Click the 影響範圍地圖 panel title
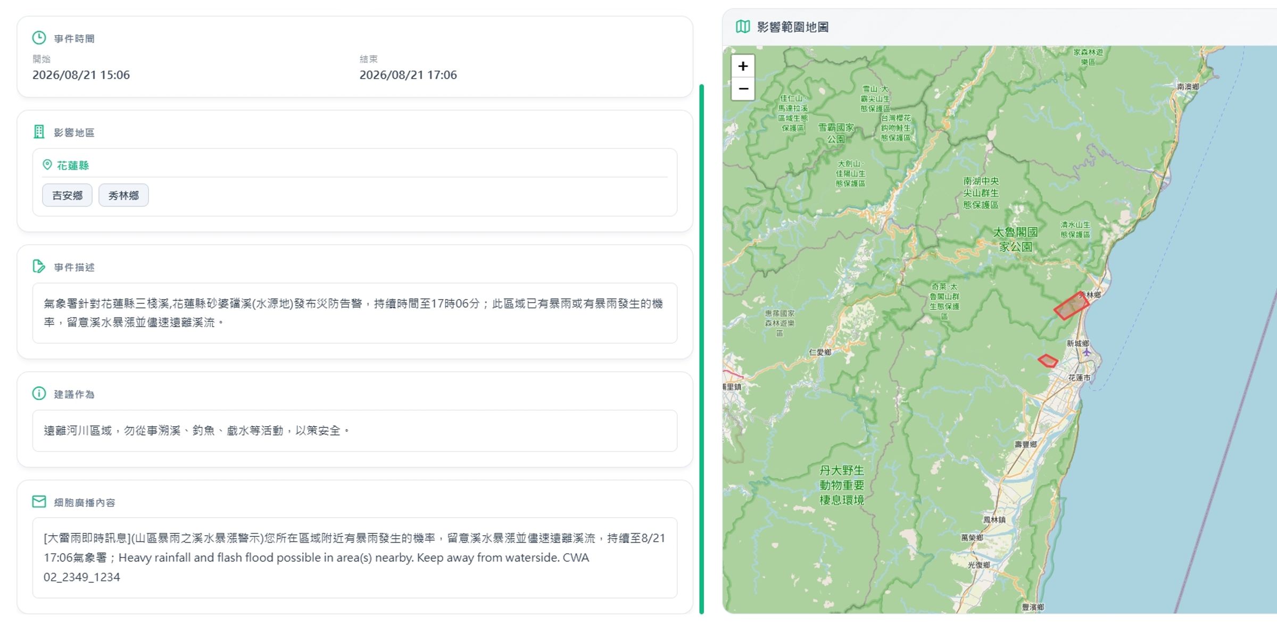The height and width of the screenshot is (624, 1277). [793, 27]
